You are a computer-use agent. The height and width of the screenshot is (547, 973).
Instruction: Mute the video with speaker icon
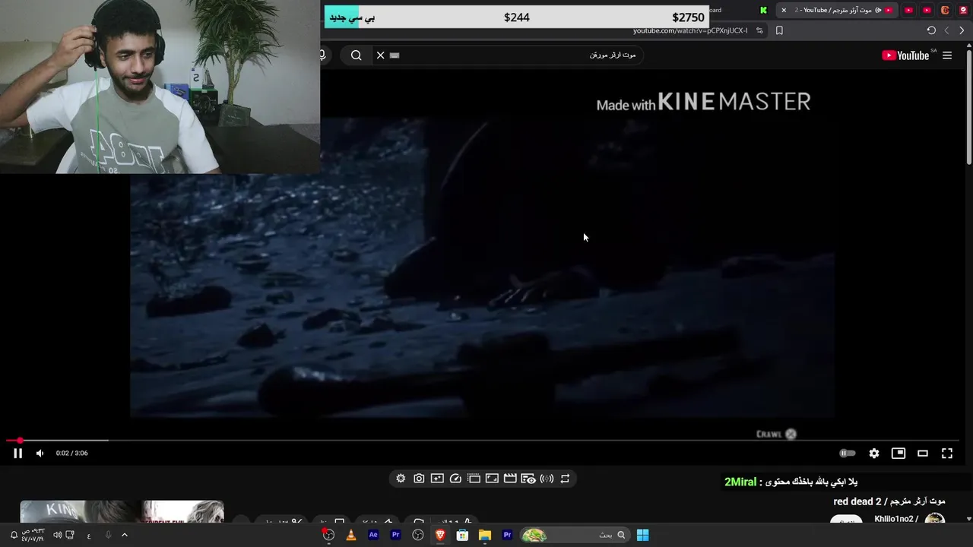(x=40, y=453)
